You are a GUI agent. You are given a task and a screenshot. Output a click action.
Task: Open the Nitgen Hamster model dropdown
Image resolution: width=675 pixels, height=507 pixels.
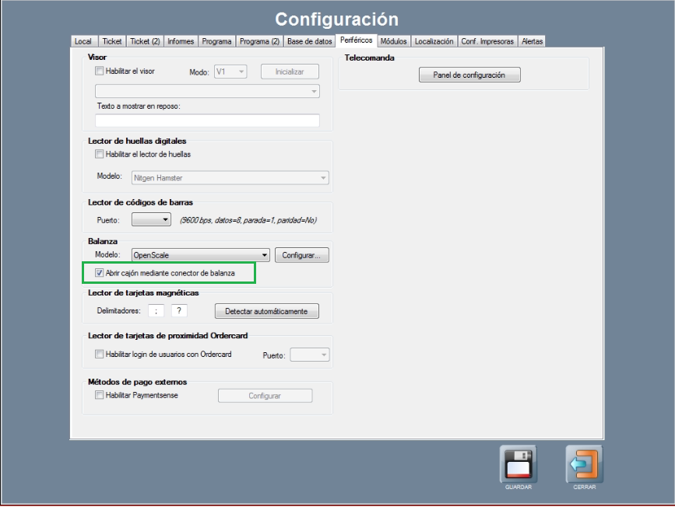323,178
